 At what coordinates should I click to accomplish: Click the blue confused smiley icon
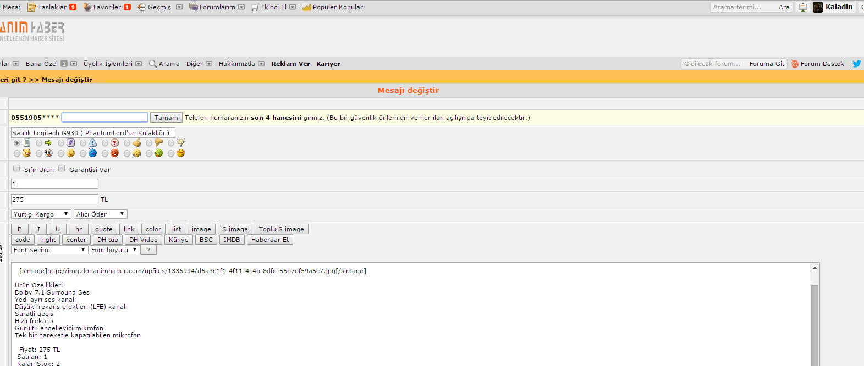[92, 153]
